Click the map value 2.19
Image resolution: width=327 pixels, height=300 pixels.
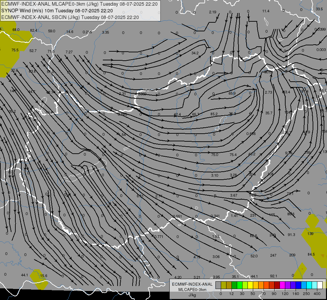pyautogui.click(x=212, y=12)
